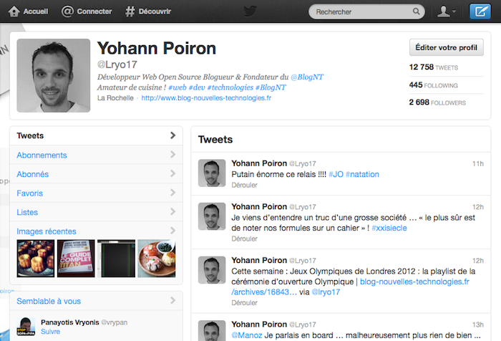The image size is (501, 341).
Task: Click Panayotis Vryonis avatar
Action: (x=26, y=326)
